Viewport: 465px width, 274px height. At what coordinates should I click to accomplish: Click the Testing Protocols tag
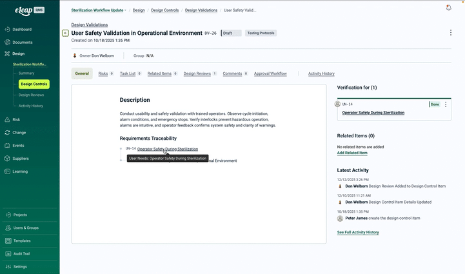click(x=261, y=34)
